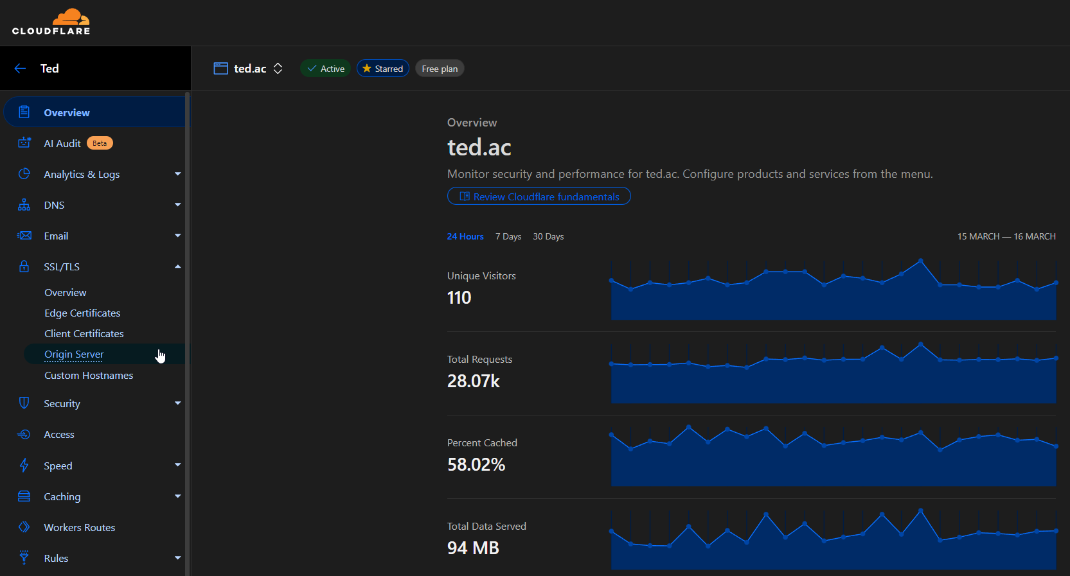Open the ted.ac domain switcher dropdown

pyautogui.click(x=278, y=69)
